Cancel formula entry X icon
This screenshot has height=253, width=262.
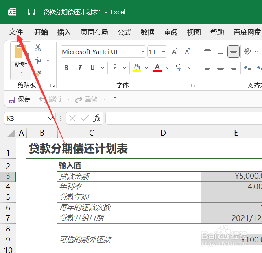[72, 119]
